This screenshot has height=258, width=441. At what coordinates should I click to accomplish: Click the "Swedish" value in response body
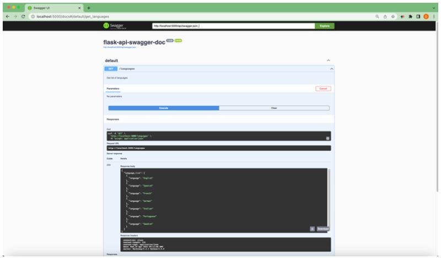pyautogui.click(x=148, y=224)
